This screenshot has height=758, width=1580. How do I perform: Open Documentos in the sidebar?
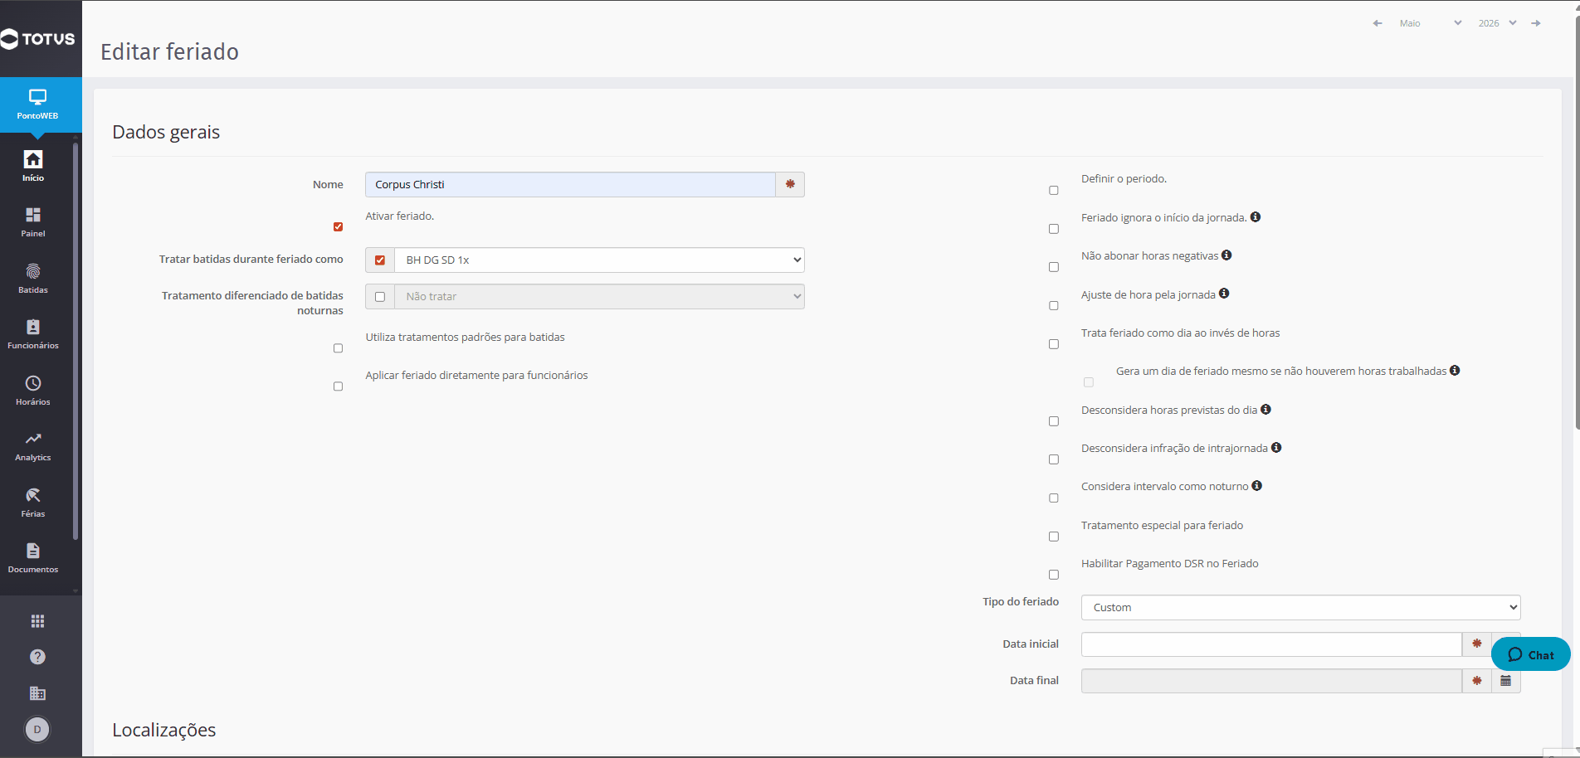point(33,558)
